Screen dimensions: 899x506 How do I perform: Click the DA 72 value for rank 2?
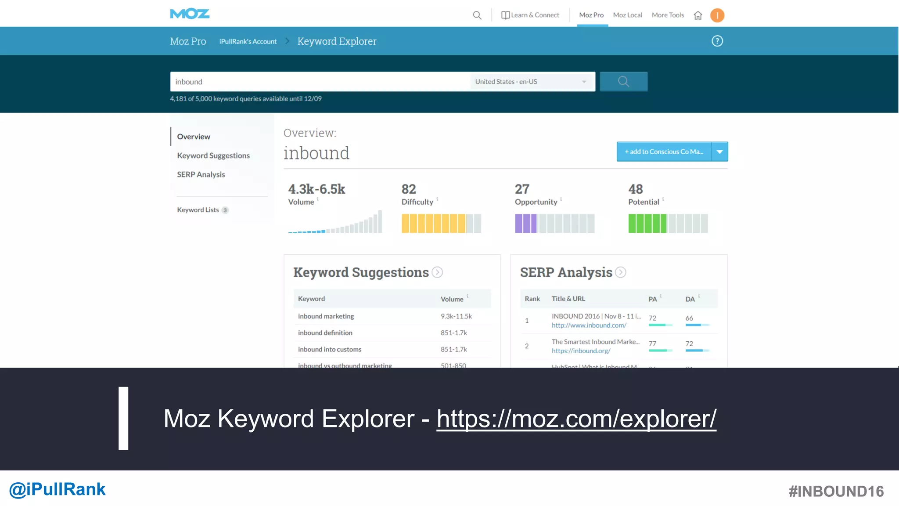689,343
